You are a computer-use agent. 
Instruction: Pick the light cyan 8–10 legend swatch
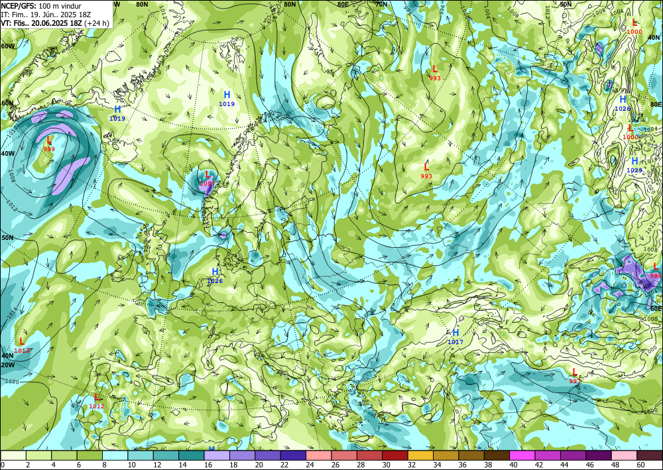(x=115, y=455)
